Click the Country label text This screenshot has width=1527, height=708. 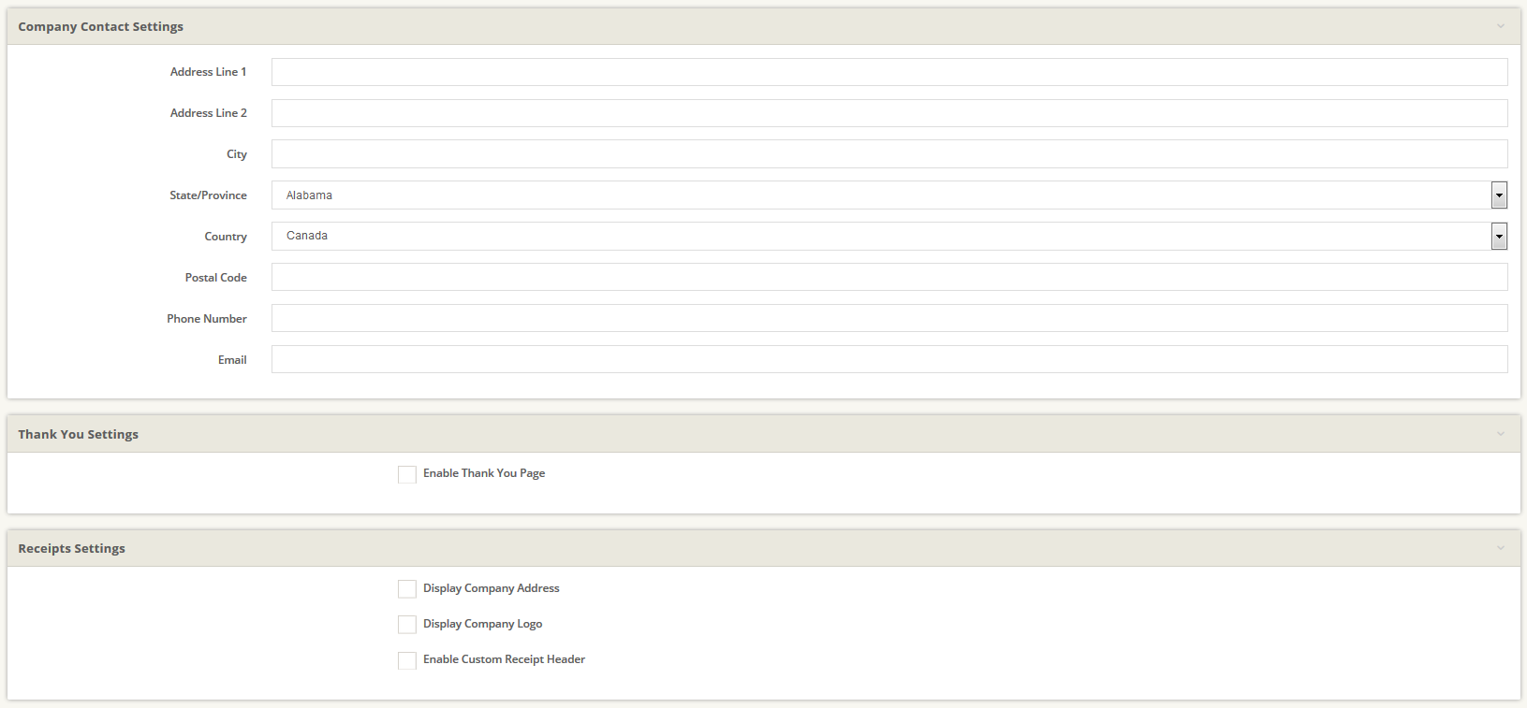coord(226,237)
